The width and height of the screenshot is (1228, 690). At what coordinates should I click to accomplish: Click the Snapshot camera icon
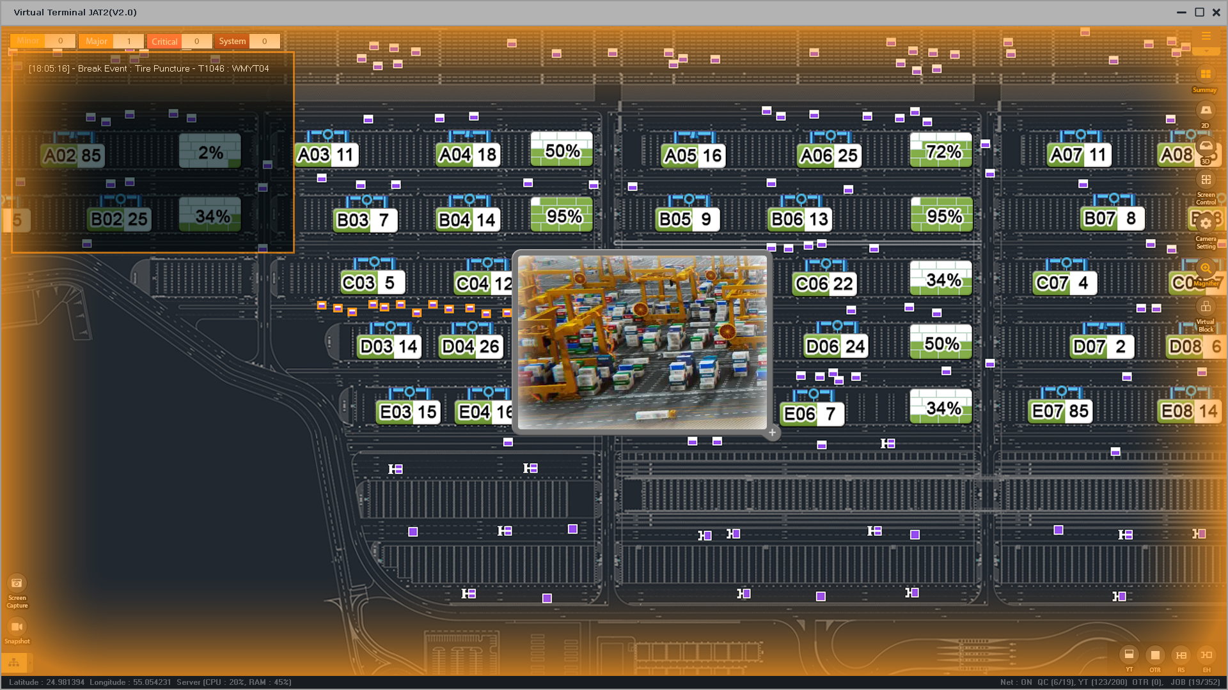(x=17, y=627)
